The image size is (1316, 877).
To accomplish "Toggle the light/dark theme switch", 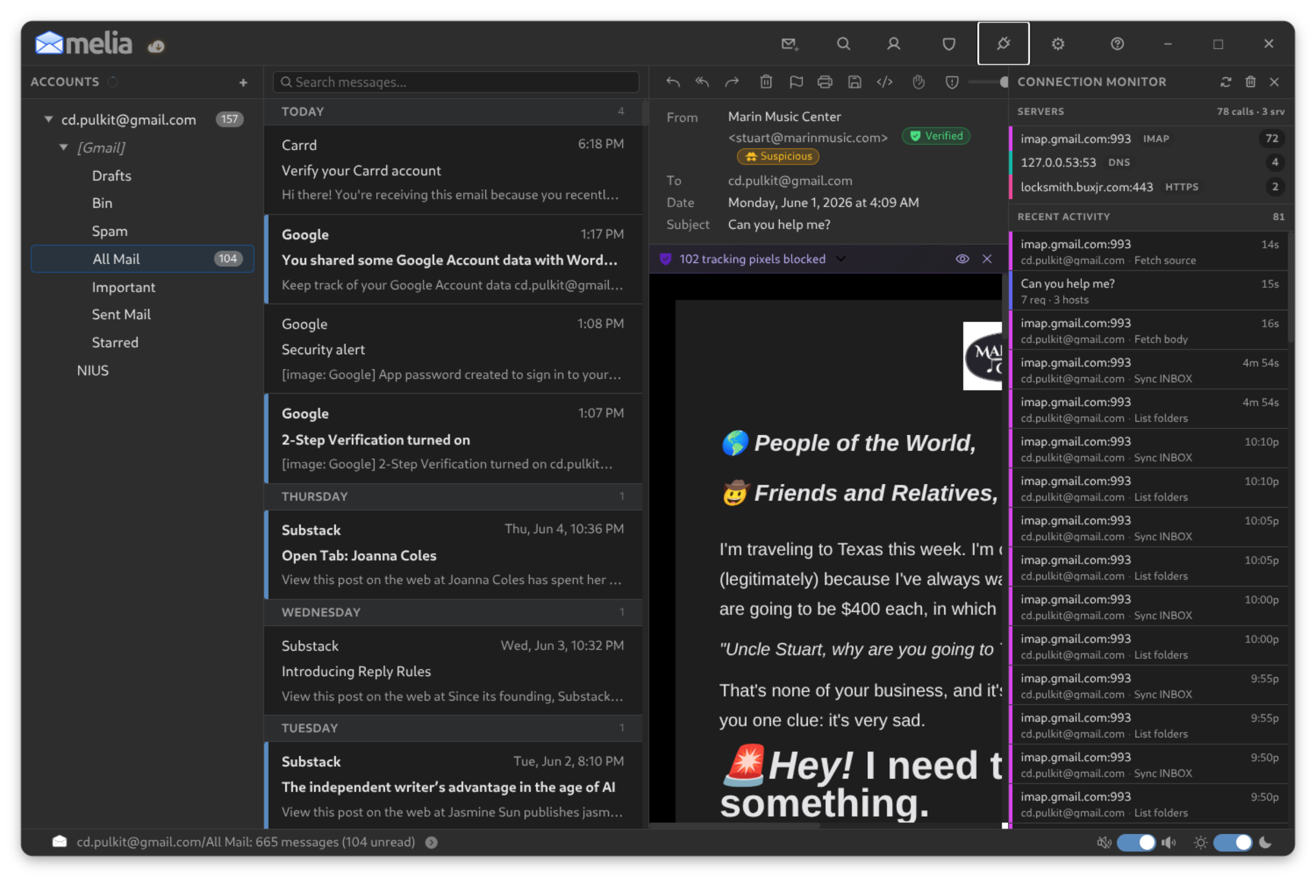I will tap(1233, 842).
